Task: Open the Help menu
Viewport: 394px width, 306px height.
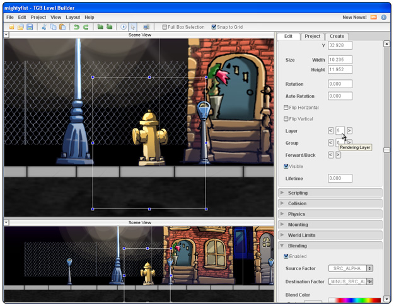Action: coord(90,18)
